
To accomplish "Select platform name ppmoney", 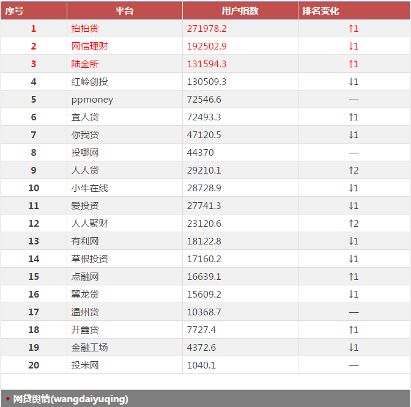I will 92,100.
